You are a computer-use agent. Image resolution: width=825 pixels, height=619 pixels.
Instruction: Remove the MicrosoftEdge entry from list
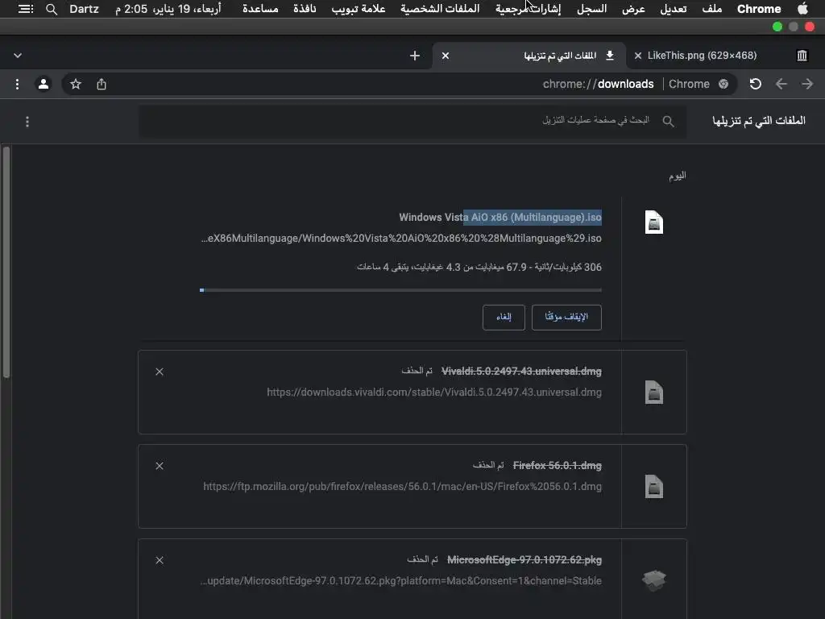[160, 560]
